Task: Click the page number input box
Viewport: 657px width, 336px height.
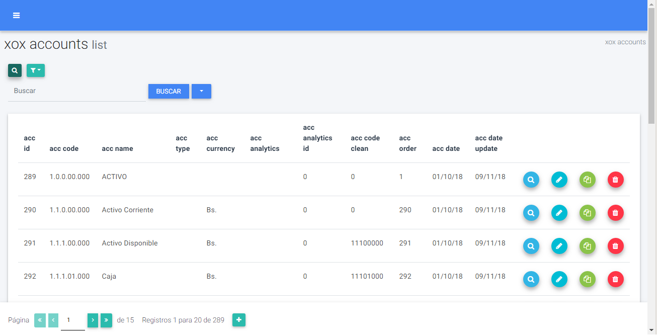Action: 72,320
